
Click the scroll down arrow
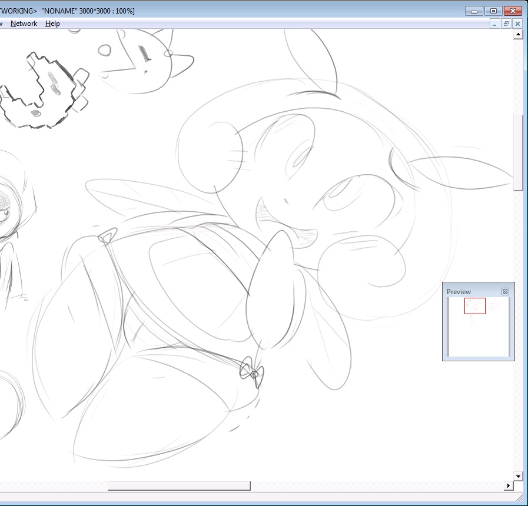coord(518,476)
